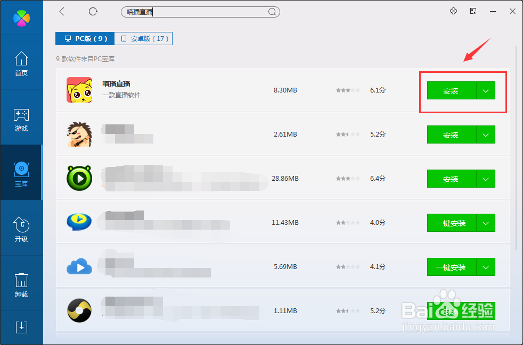Screen dimensions: 523x345
Task: Click the 8.30MB size text
Action: click(x=285, y=90)
